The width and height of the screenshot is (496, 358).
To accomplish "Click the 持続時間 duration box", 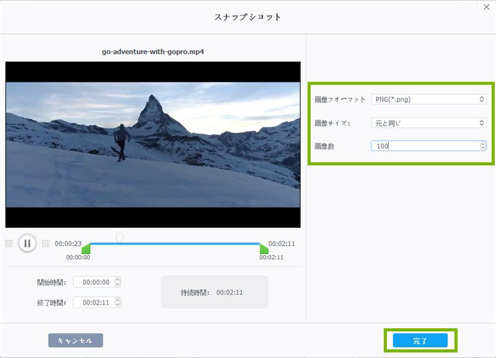I will (x=215, y=292).
